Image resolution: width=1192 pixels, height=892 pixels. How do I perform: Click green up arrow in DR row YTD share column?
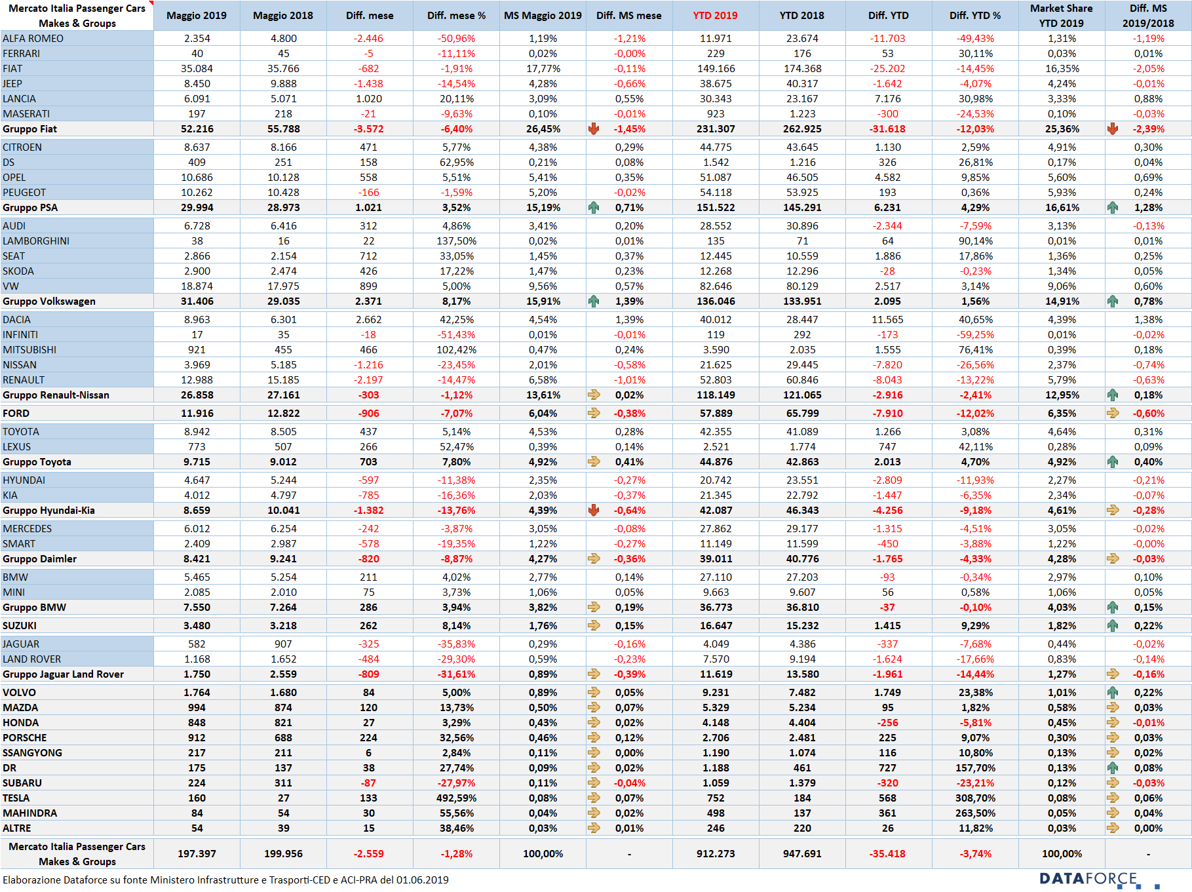point(1113,768)
